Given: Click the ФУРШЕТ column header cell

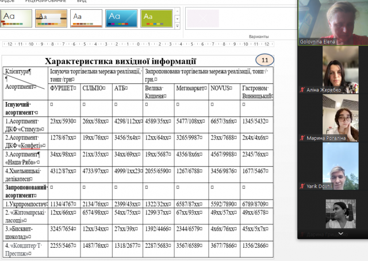Looking at the screenshot, I should 64,92.
